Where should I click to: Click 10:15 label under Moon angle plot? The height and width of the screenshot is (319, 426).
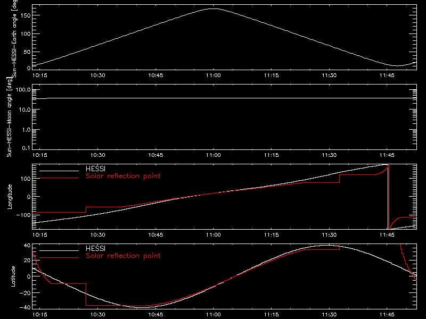40,155
